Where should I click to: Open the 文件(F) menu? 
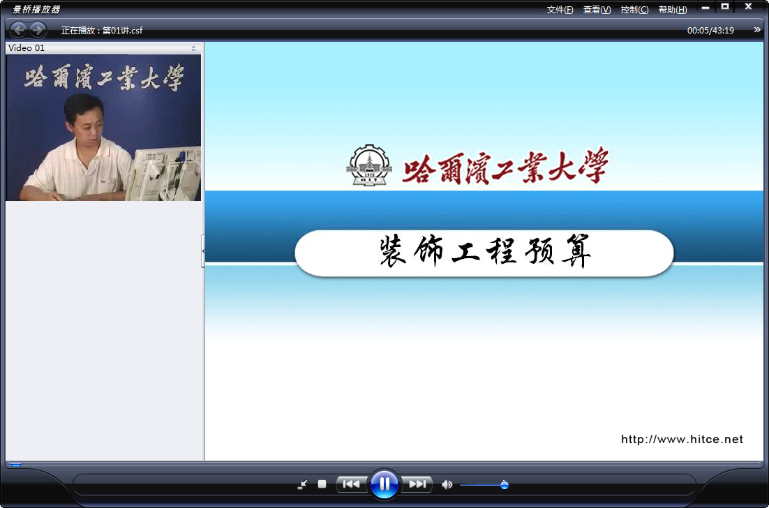tap(560, 10)
